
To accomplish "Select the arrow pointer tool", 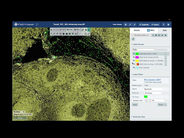I will click(89, 30).
